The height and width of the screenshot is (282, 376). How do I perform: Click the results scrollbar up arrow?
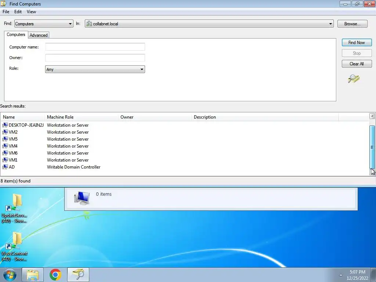[372, 116]
